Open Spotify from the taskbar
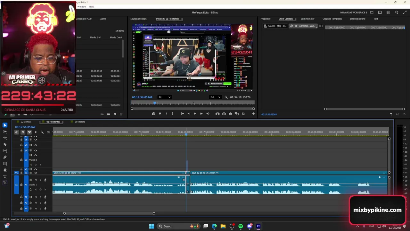 pos(241,226)
